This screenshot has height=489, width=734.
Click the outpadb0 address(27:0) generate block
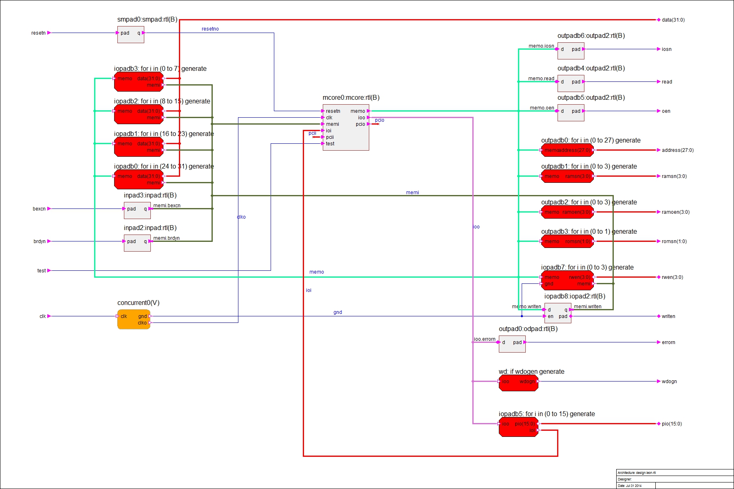[x=566, y=150]
